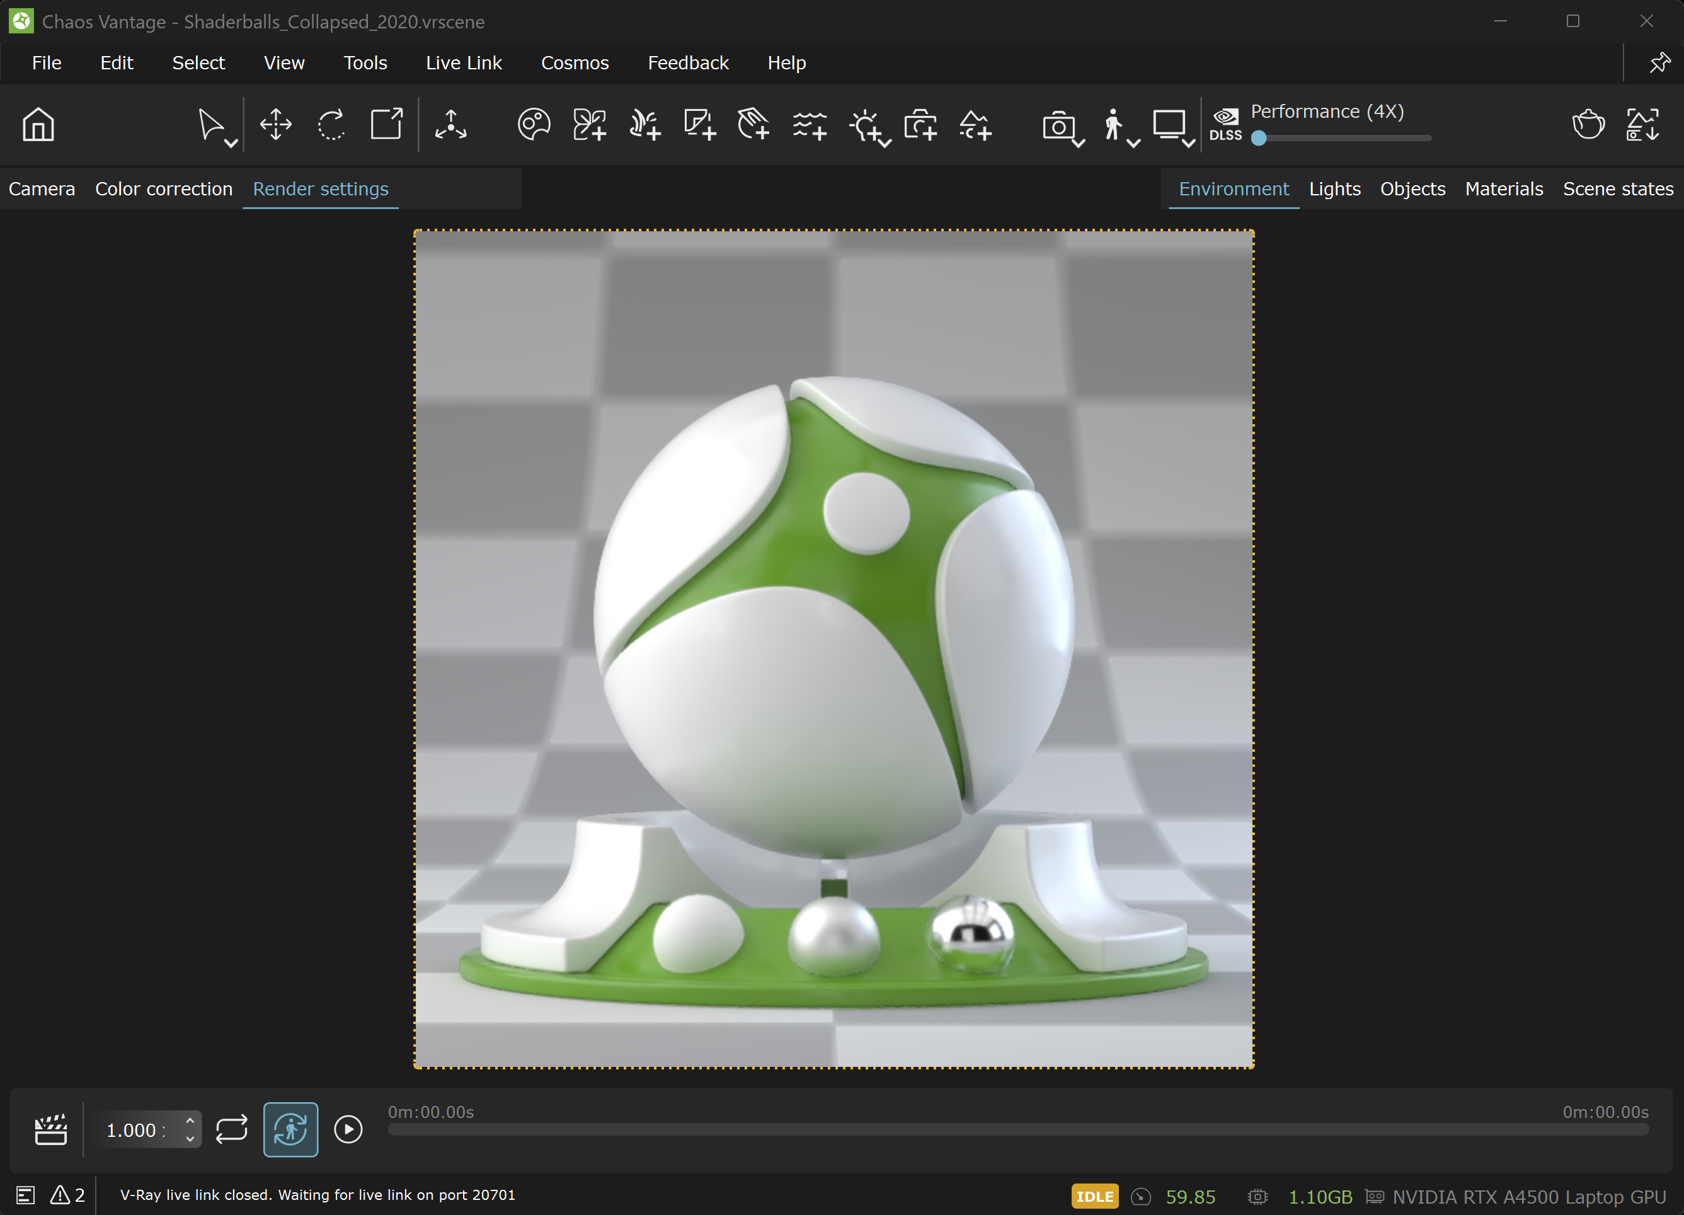This screenshot has width=1684, height=1215.
Task: Click the shaderball render in the viewport
Action: point(834,649)
